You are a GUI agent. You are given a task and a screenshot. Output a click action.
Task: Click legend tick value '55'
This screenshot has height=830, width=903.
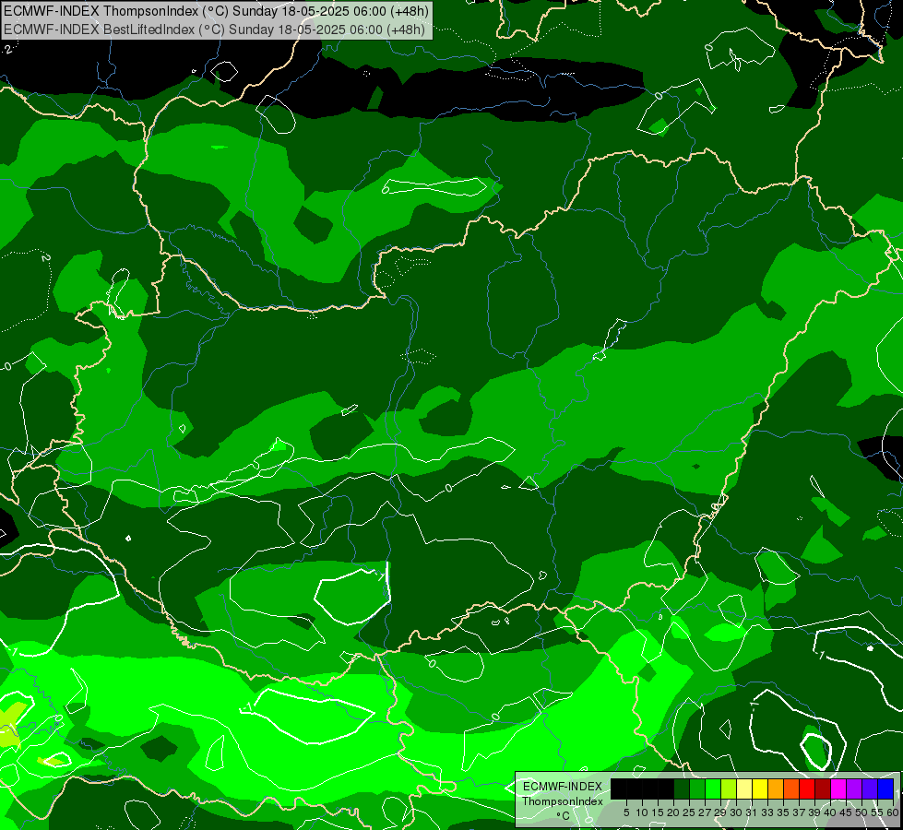[x=877, y=812]
